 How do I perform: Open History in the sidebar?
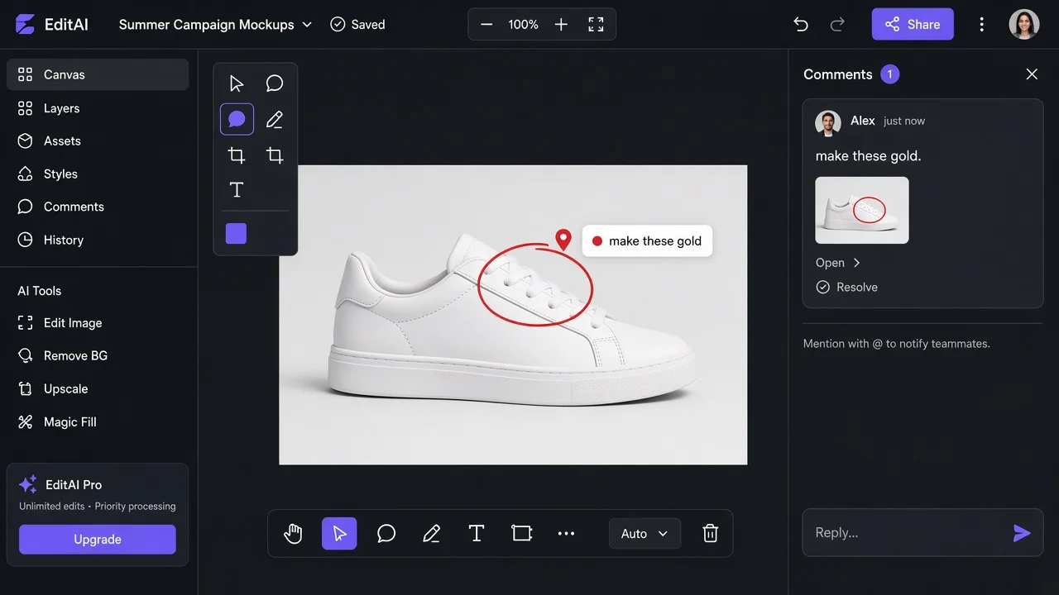coord(98,240)
